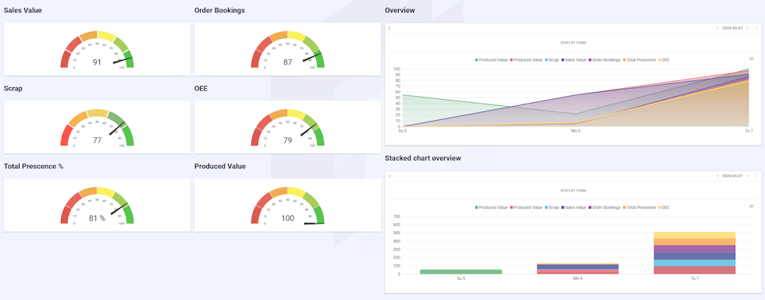Toggle OEE series in Stacked chart legend
Screen dimensions: 765x300
point(664,207)
